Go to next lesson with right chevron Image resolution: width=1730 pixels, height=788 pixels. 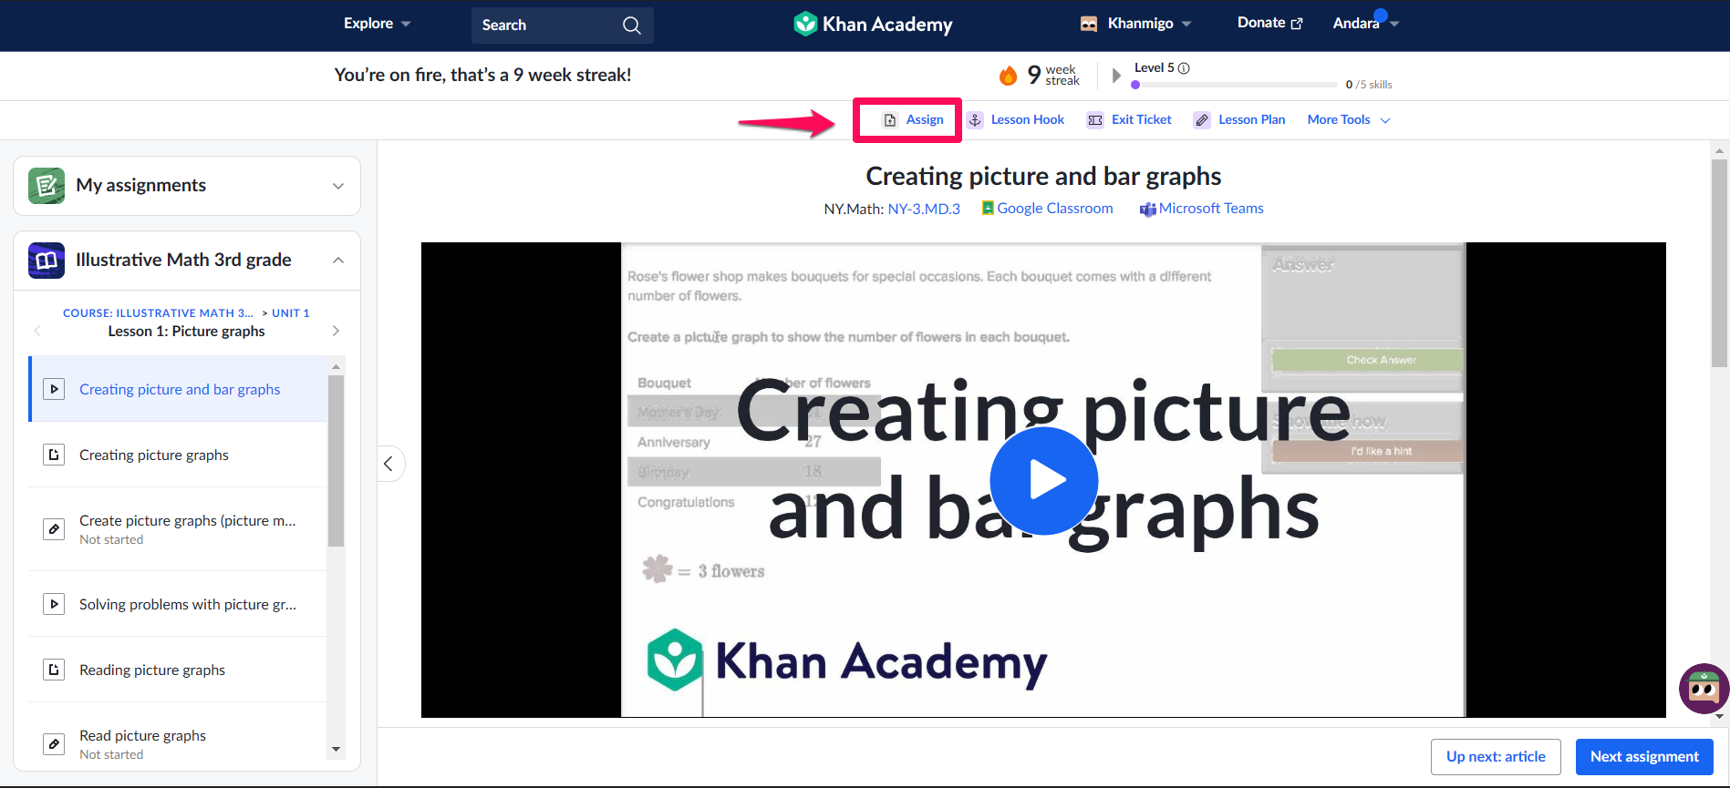[336, 331]
